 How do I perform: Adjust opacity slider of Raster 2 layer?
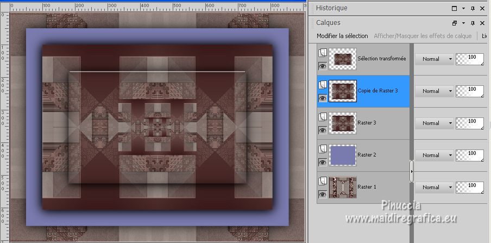[470, 155]
